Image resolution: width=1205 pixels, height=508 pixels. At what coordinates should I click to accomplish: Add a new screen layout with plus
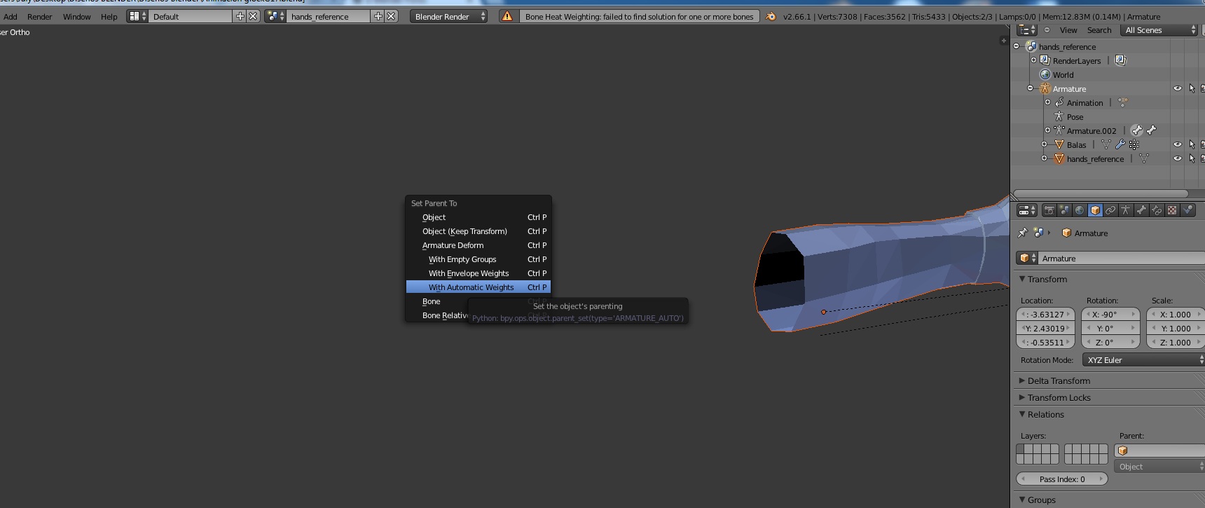tap(240, 16)
